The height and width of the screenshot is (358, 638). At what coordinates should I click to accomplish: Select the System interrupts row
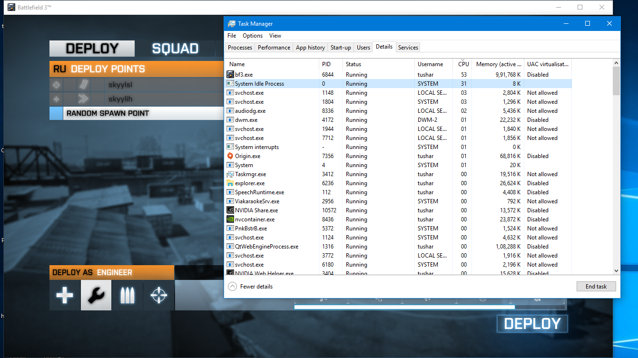pos(399,147)
